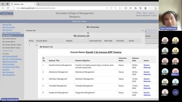The image size is (182, 102).
Task: Open Session Materials for Attendance Management
Action: click(147, 73)
